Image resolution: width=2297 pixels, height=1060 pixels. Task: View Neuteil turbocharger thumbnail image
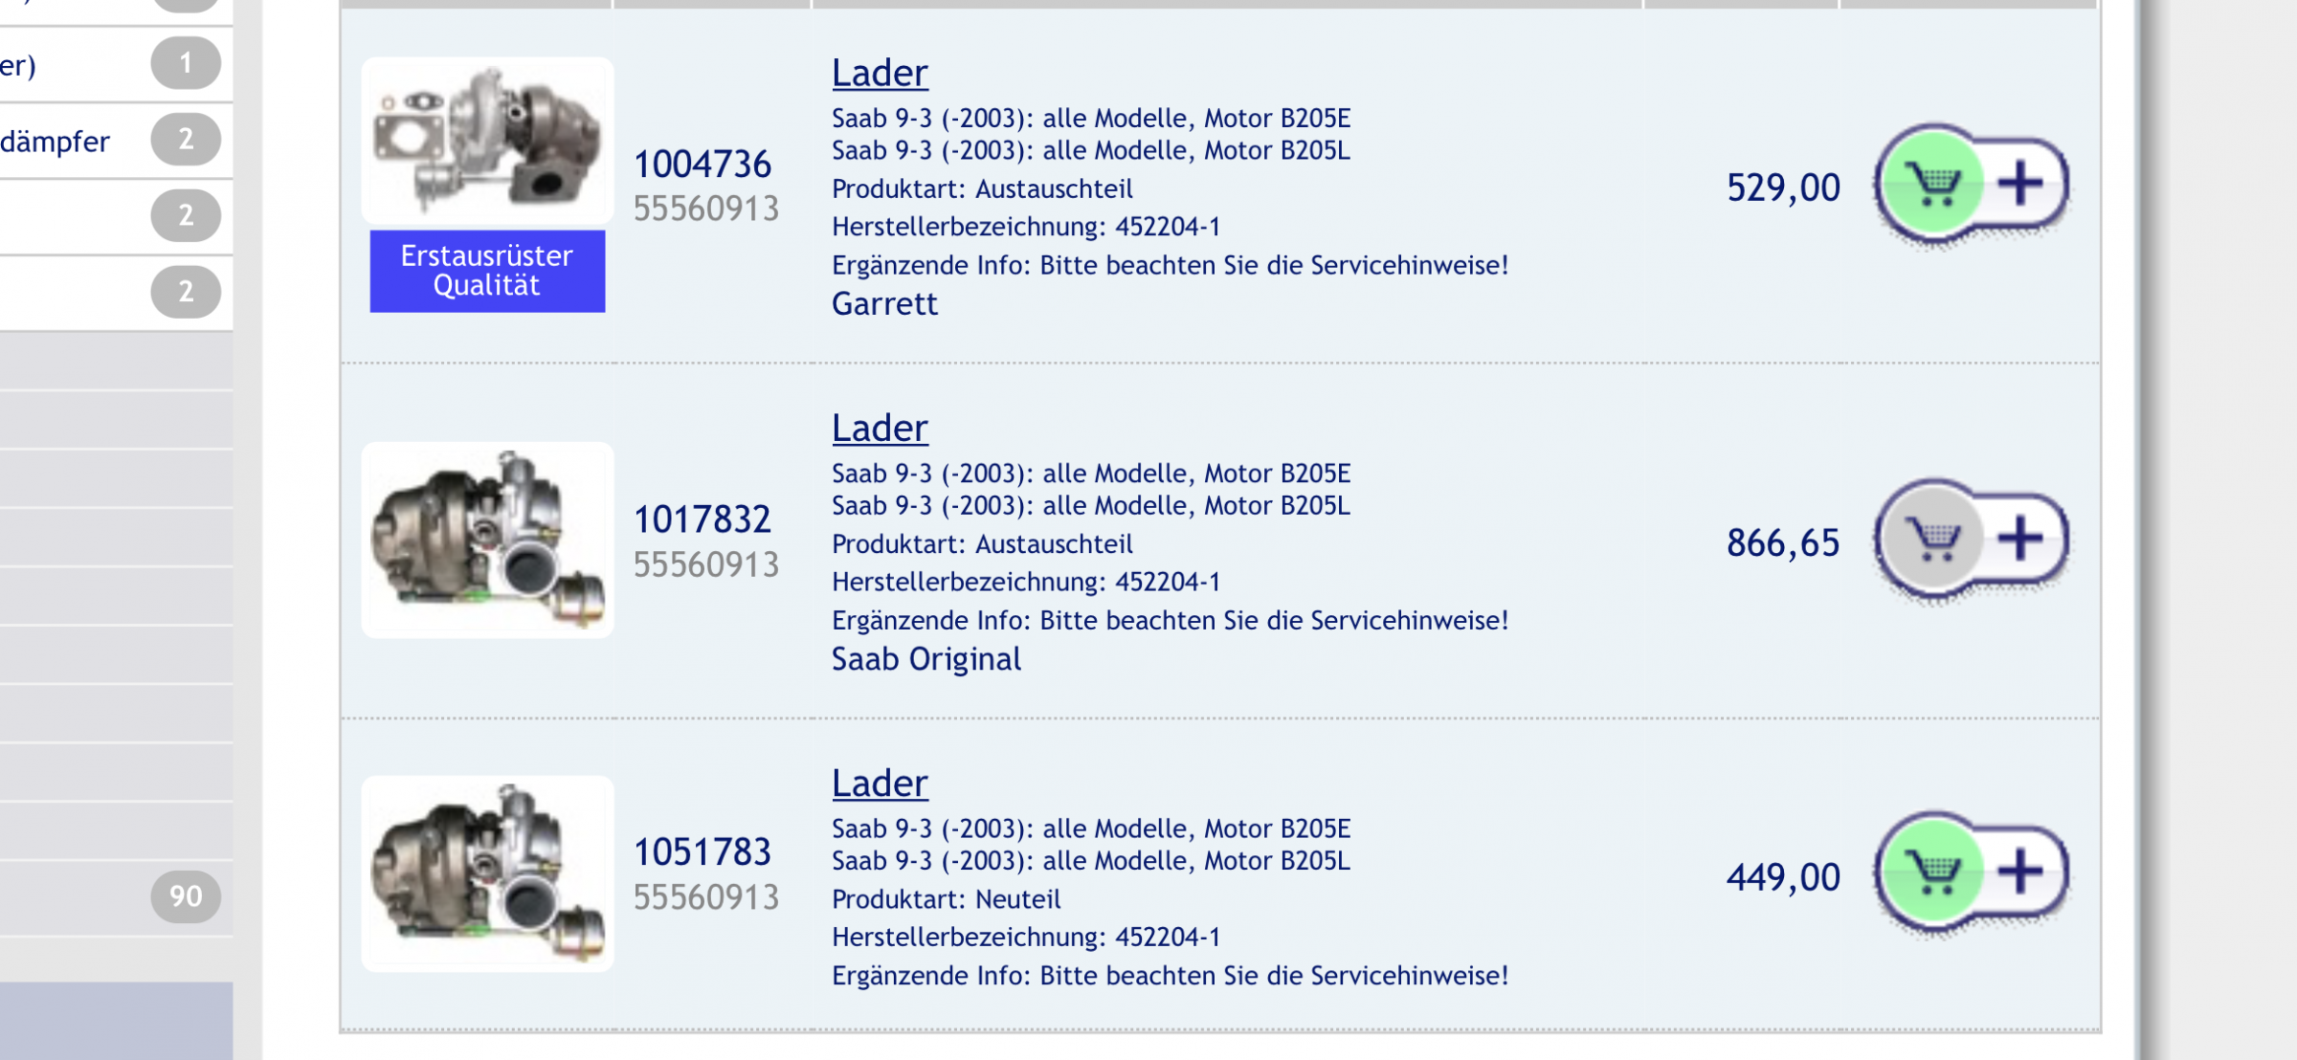tap(487, 873)
